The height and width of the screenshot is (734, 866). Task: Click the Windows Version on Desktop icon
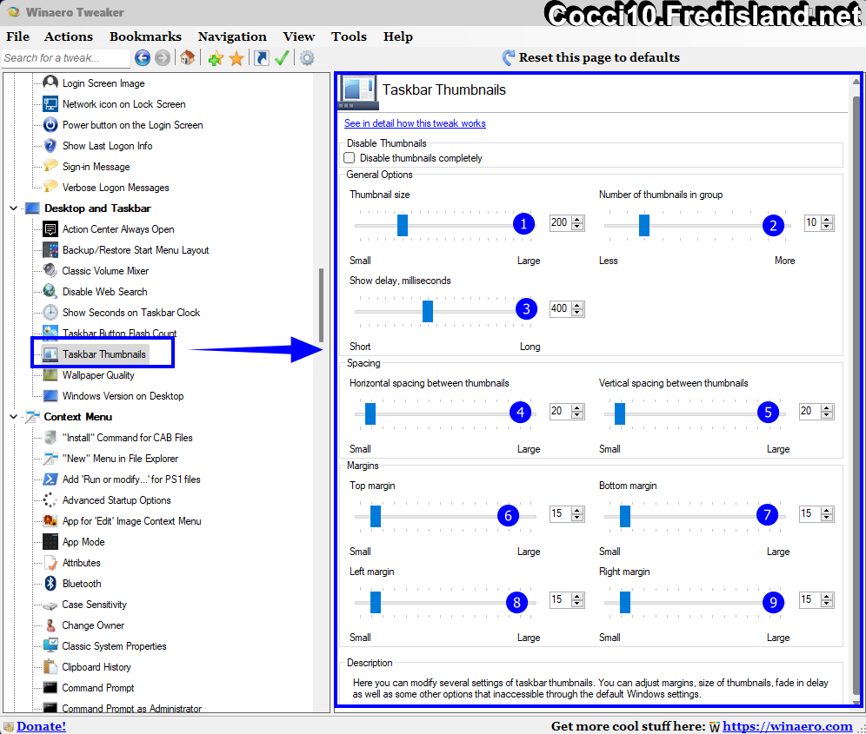(x=50, y=396)
